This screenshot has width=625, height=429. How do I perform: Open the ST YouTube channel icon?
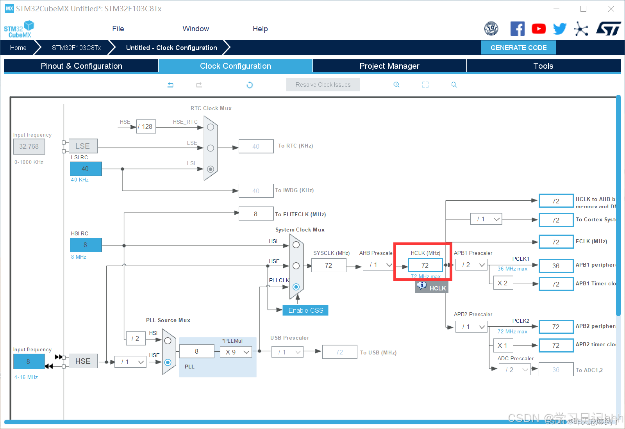(x=539, y=29)
